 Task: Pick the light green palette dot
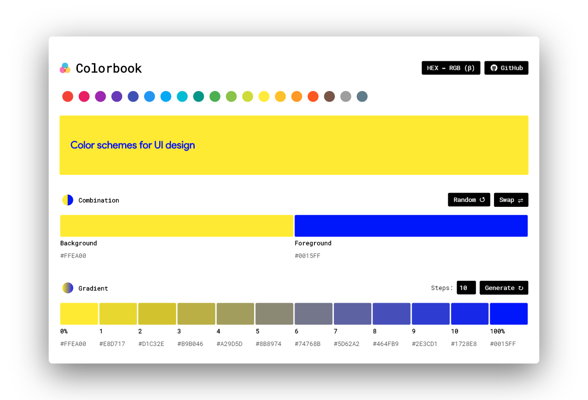pos(231,96)
